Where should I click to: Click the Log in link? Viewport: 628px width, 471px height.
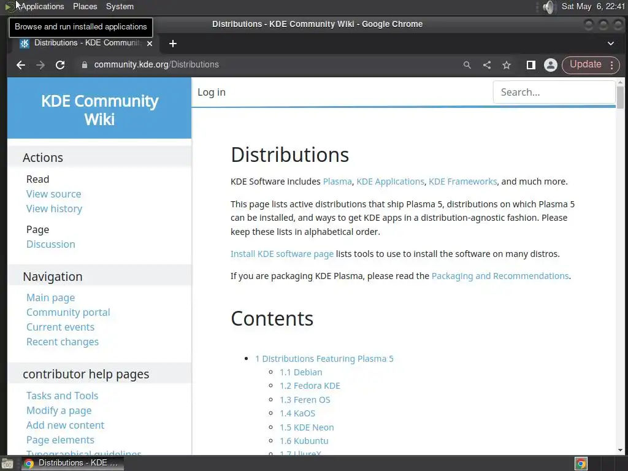[x=212, y=92]
